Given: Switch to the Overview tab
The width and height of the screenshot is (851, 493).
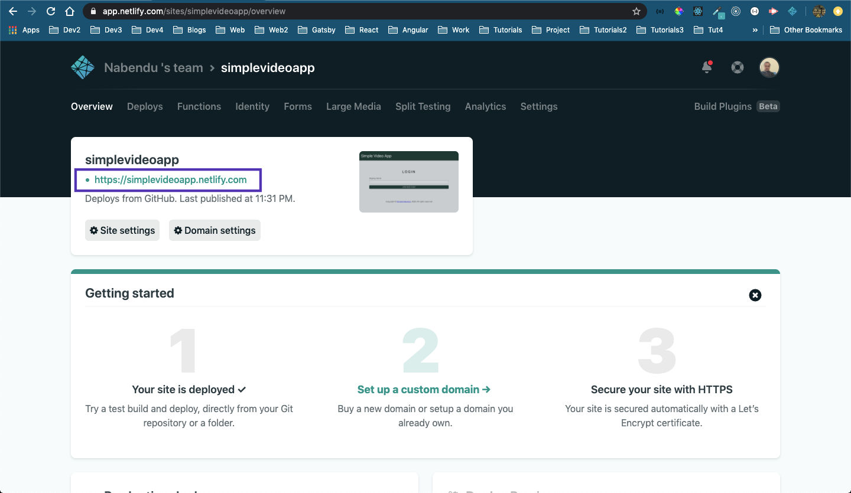Looking at the screenshot, I should 92,106.
